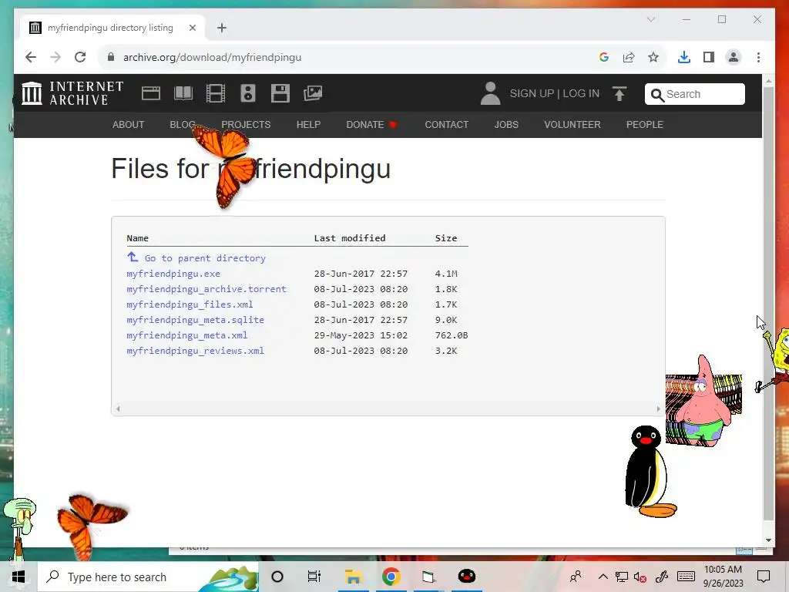Open myfriendpingu_archive.torrent link
This screenshot has height=592, width=789.
(x=206, y=289)
